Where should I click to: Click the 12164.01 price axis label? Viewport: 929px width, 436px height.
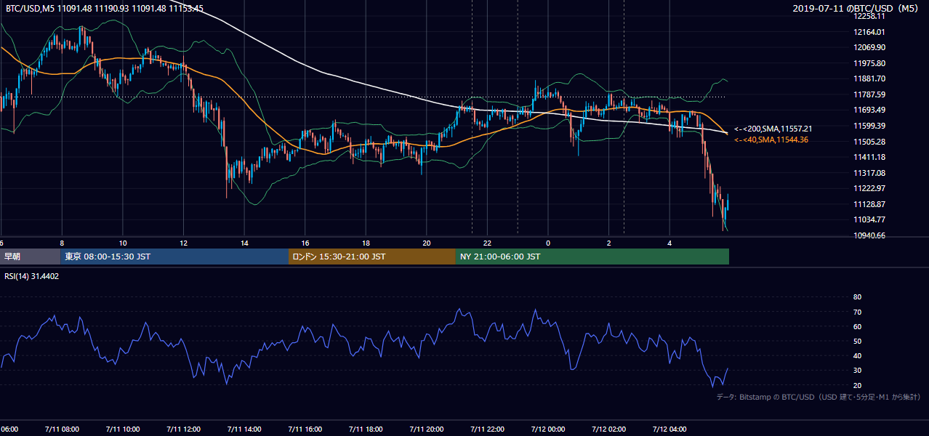tap(870, 32)
